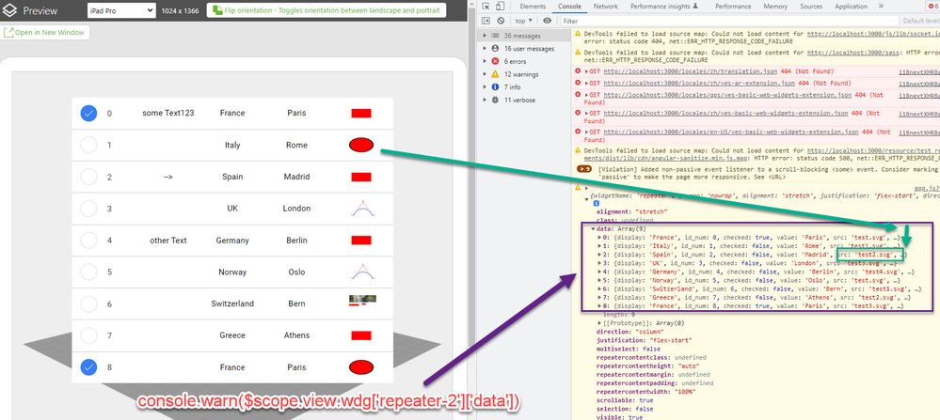Expand array entry 3 with display UK

click(600, 263)
